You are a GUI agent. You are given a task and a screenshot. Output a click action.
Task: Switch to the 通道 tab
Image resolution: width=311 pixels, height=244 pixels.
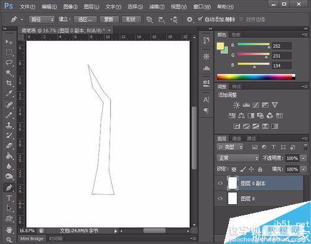[x=236, y=138]
